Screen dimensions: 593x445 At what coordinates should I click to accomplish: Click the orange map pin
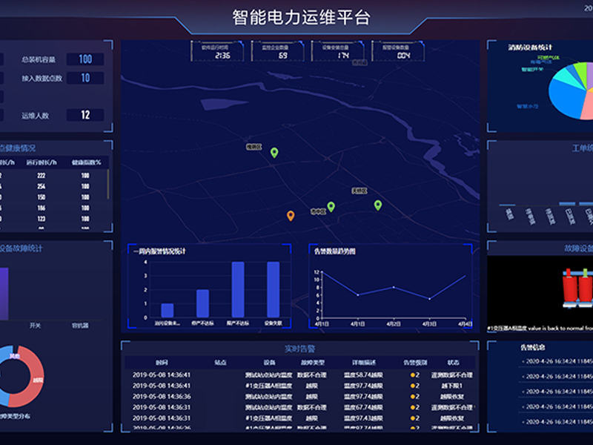click(291, 216)
